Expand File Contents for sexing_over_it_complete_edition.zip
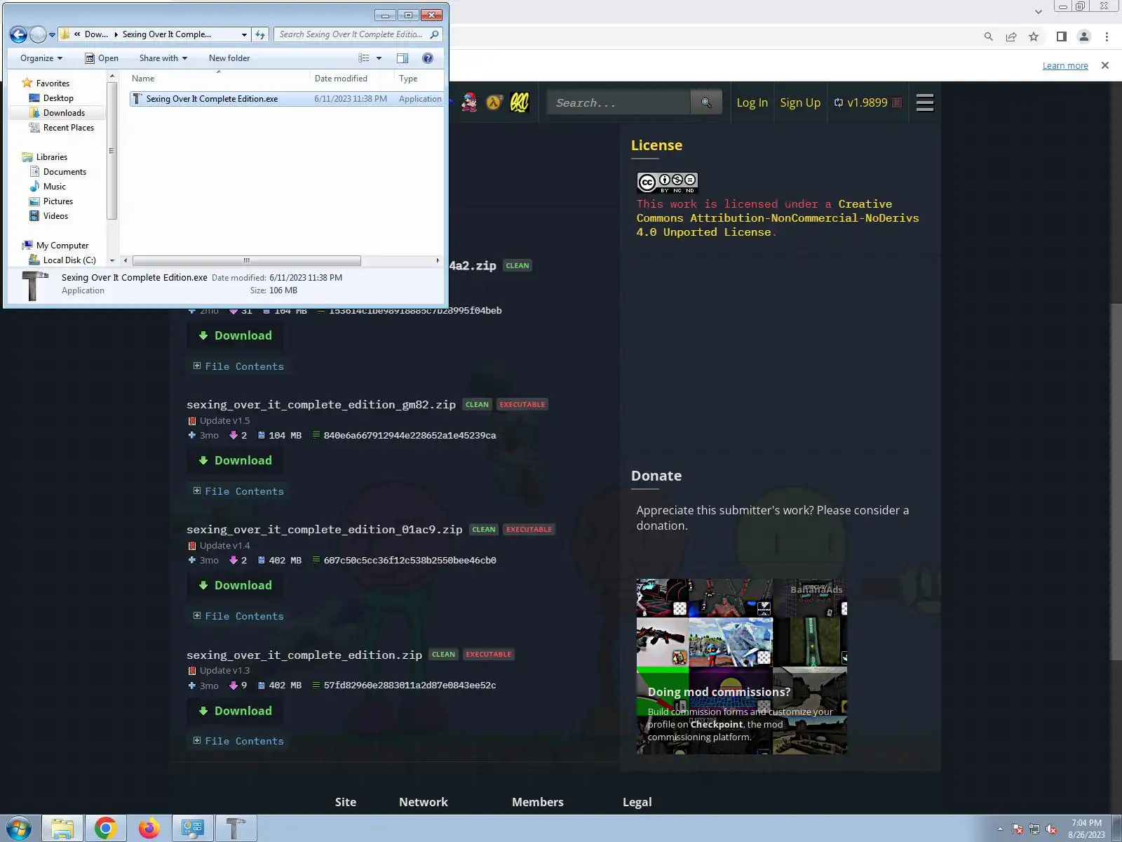Viewport: 1122px width, 842px height. click(x=239, y=741)
